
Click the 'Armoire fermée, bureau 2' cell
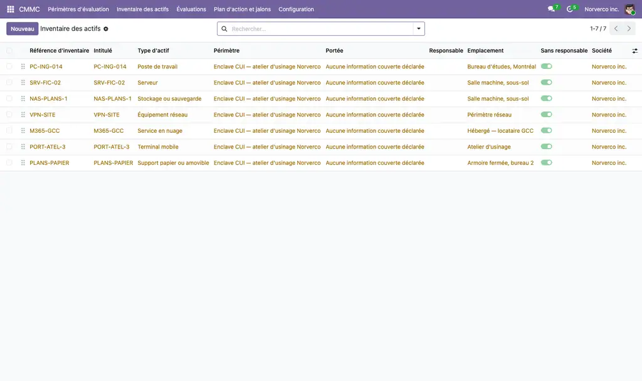point(500,162)
